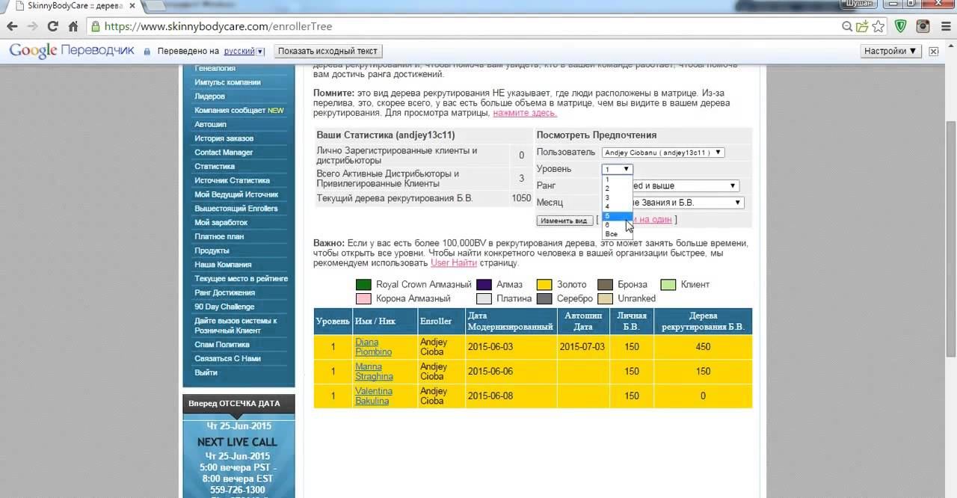
Task: Open Мой заработок in the sidebar
Action: [221, 222]
